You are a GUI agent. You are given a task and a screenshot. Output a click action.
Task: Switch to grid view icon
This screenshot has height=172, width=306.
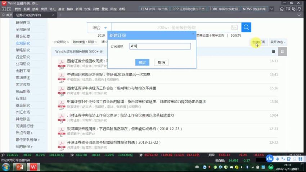(282, 52)
